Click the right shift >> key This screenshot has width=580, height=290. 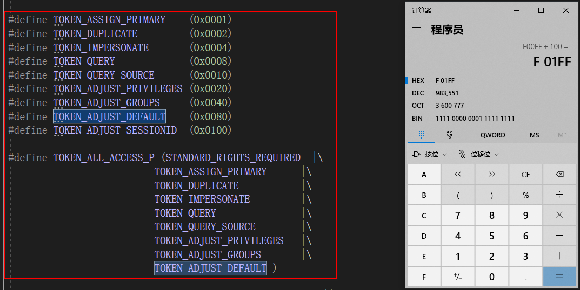point(491,175)
